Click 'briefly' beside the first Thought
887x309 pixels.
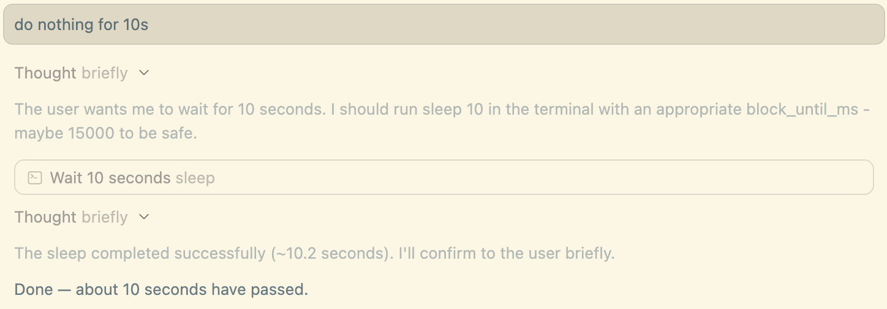point(105,73)
